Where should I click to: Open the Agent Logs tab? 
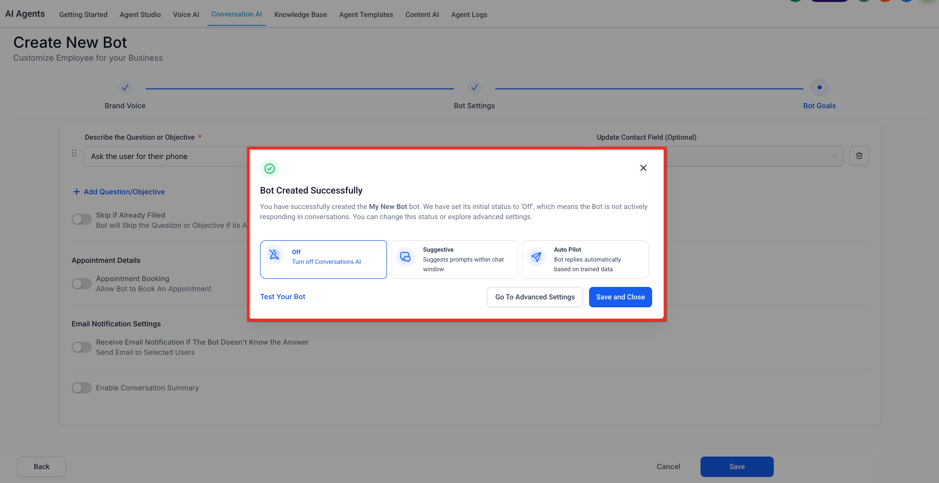[x=469, y=14]
